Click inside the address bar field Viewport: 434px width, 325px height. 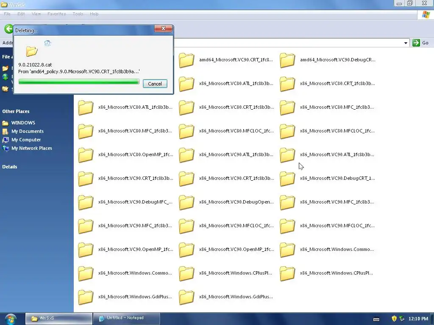point(288,43)
